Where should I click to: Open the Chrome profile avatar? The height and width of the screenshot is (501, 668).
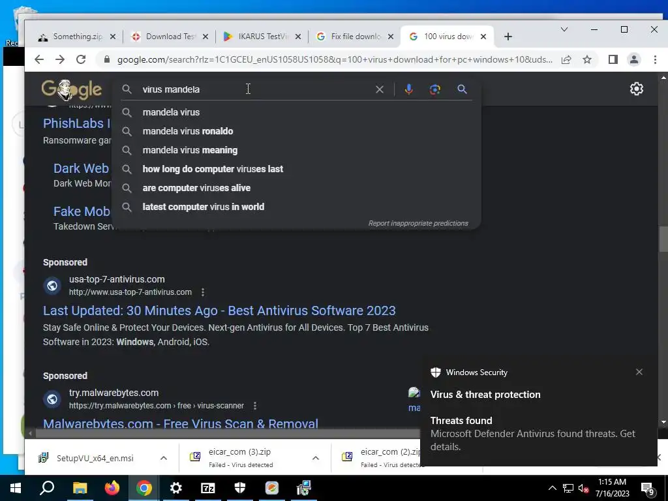pyautogui.click(x=634, y=59)
